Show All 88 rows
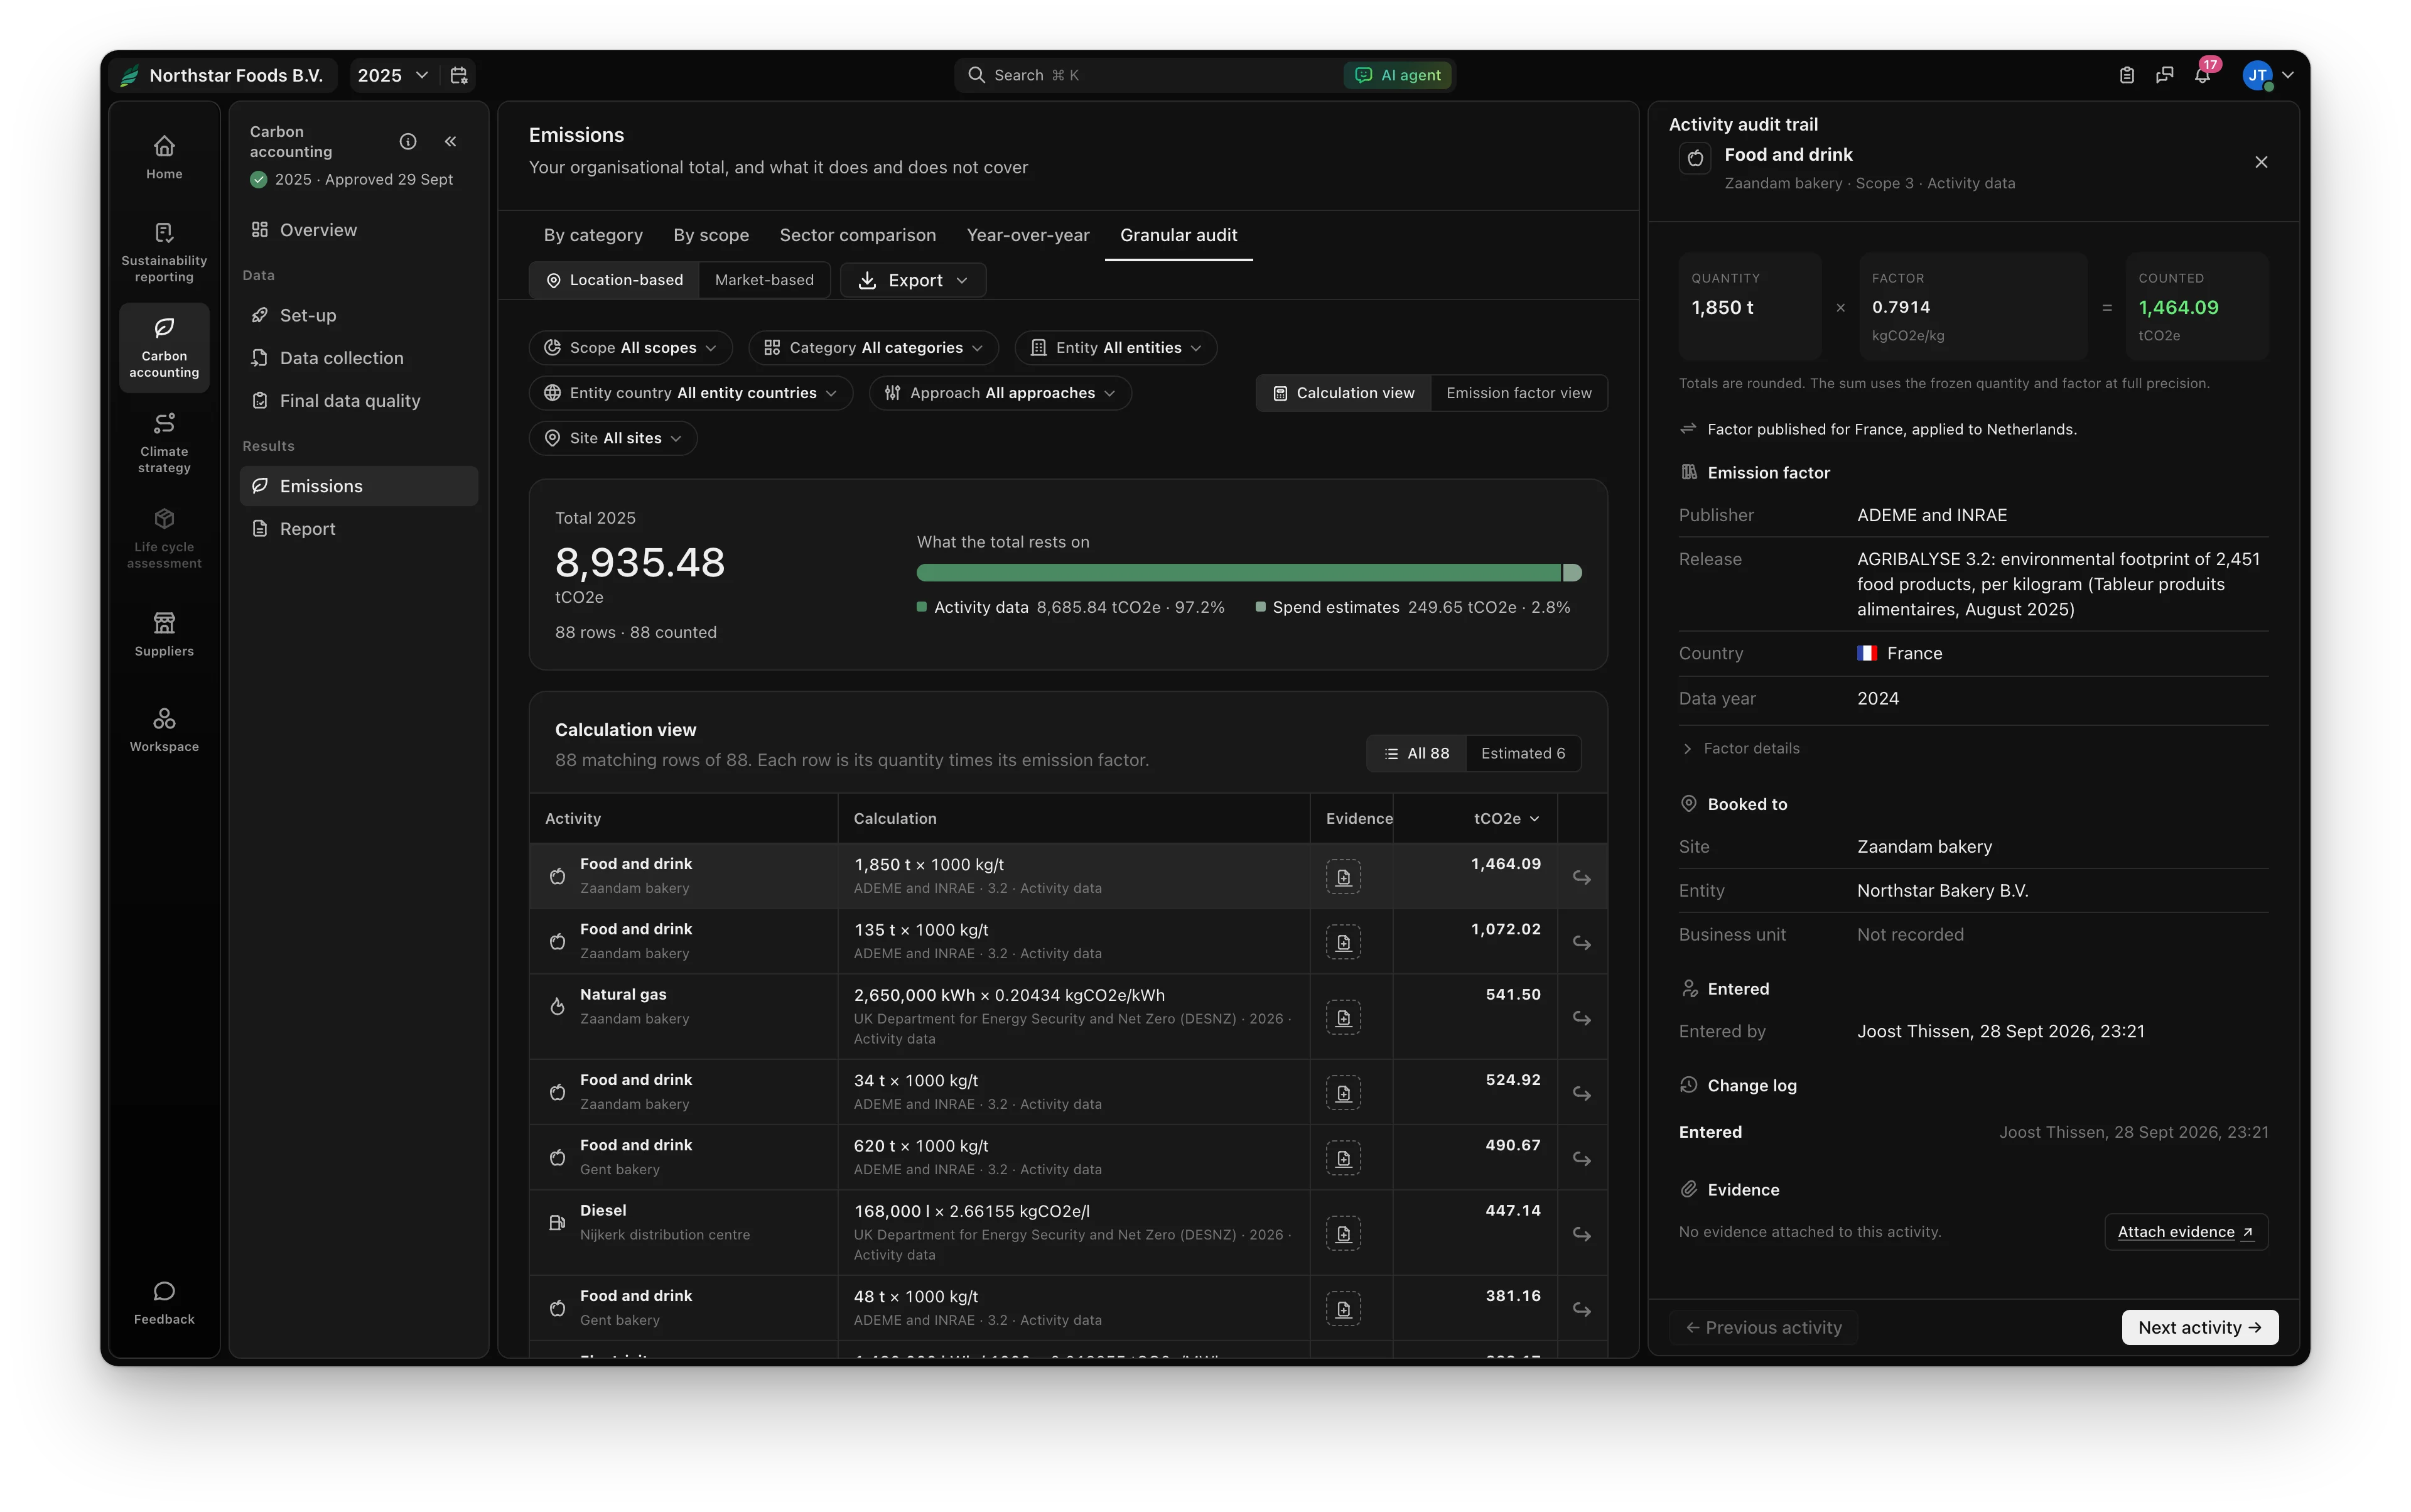2411x1512 pixels. tap(1416, 753)
